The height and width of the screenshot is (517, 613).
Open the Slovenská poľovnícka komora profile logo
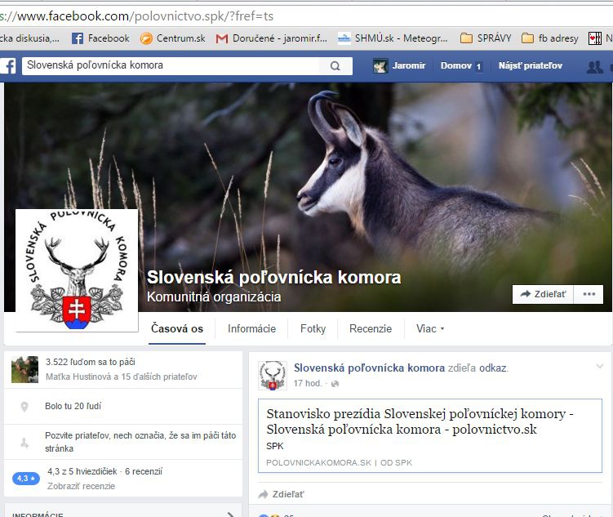[77, 270]
